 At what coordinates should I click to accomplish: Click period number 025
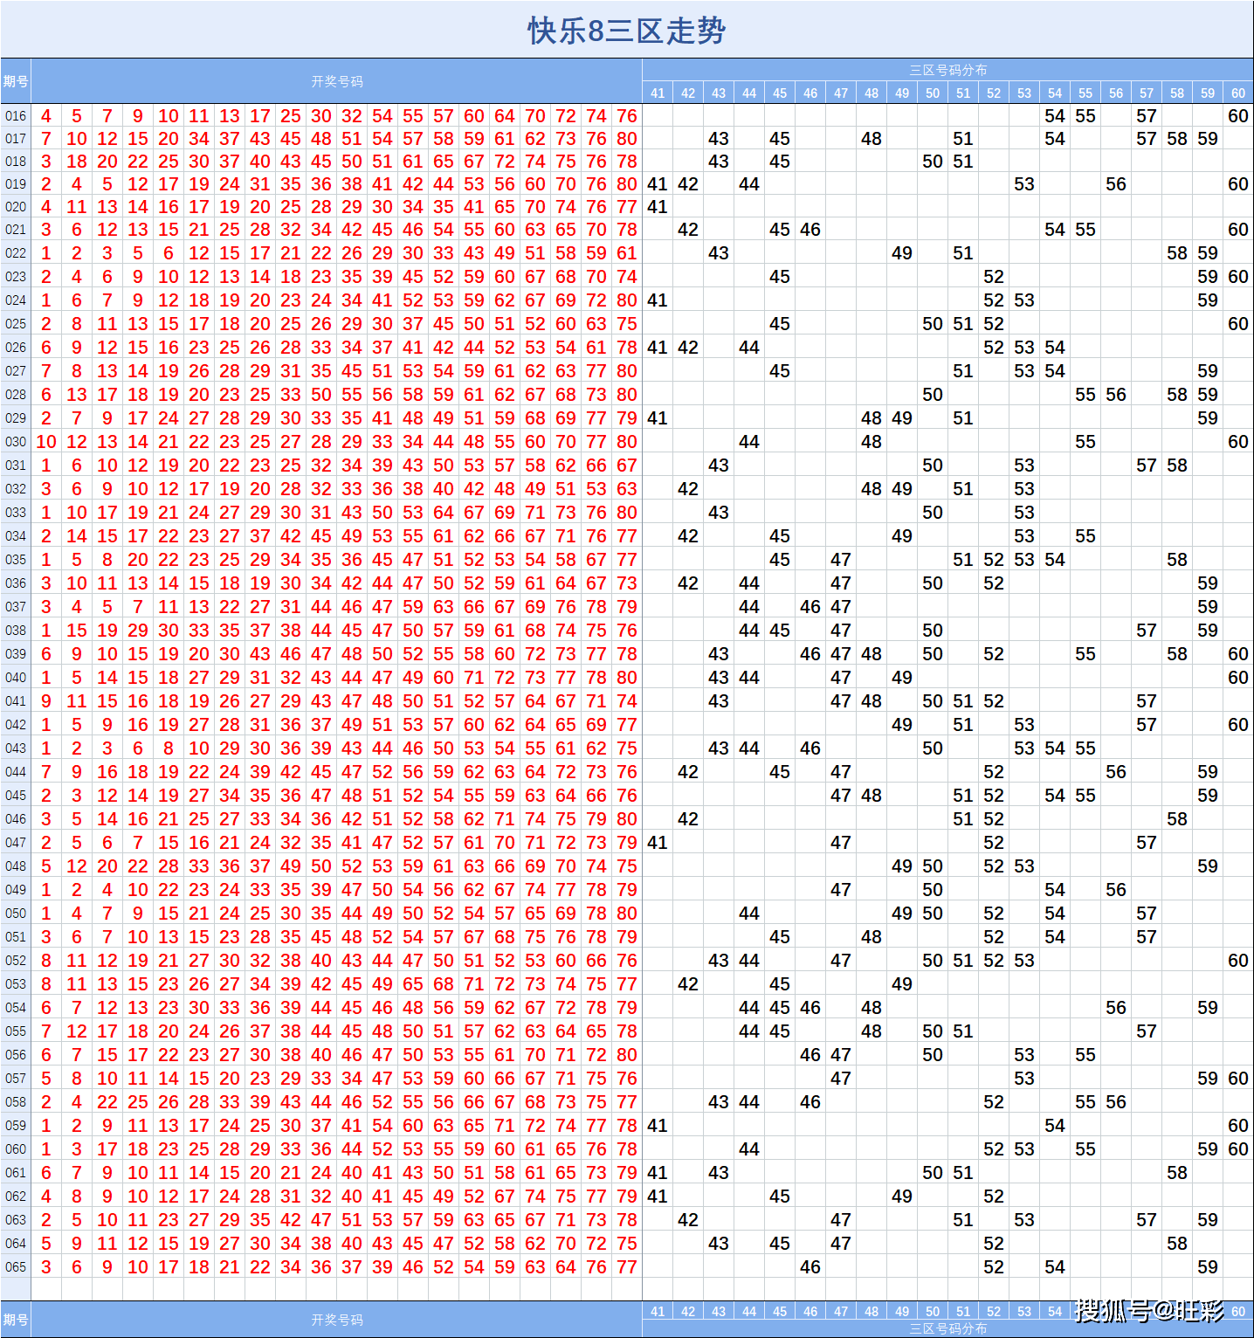[16, 324]
